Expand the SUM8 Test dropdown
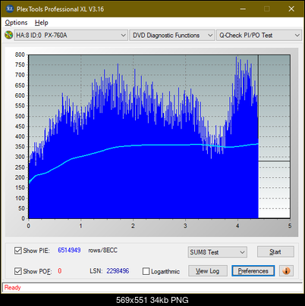Viewport: 305px width, 306px height. pos(218,252)
